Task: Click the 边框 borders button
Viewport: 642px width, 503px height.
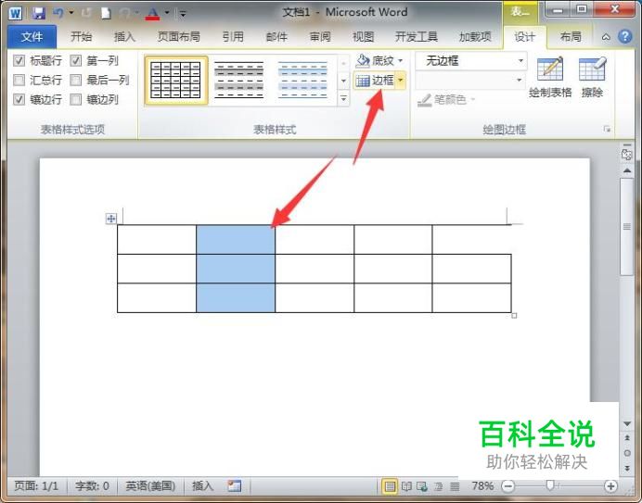Action: coord(375,81)
